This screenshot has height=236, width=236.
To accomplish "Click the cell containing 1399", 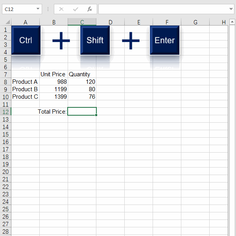I will click(x=54, y=97).
